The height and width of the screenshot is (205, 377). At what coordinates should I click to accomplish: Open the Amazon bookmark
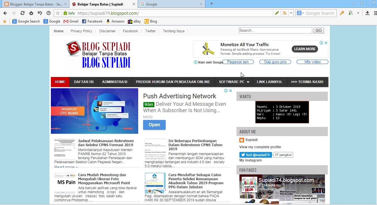click(x=115, y=21)
